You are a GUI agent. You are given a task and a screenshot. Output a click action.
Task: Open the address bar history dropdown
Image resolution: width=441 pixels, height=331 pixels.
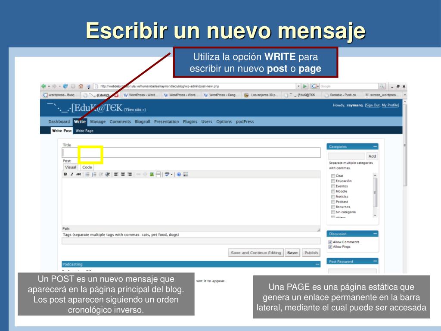(x=298, y=86)
